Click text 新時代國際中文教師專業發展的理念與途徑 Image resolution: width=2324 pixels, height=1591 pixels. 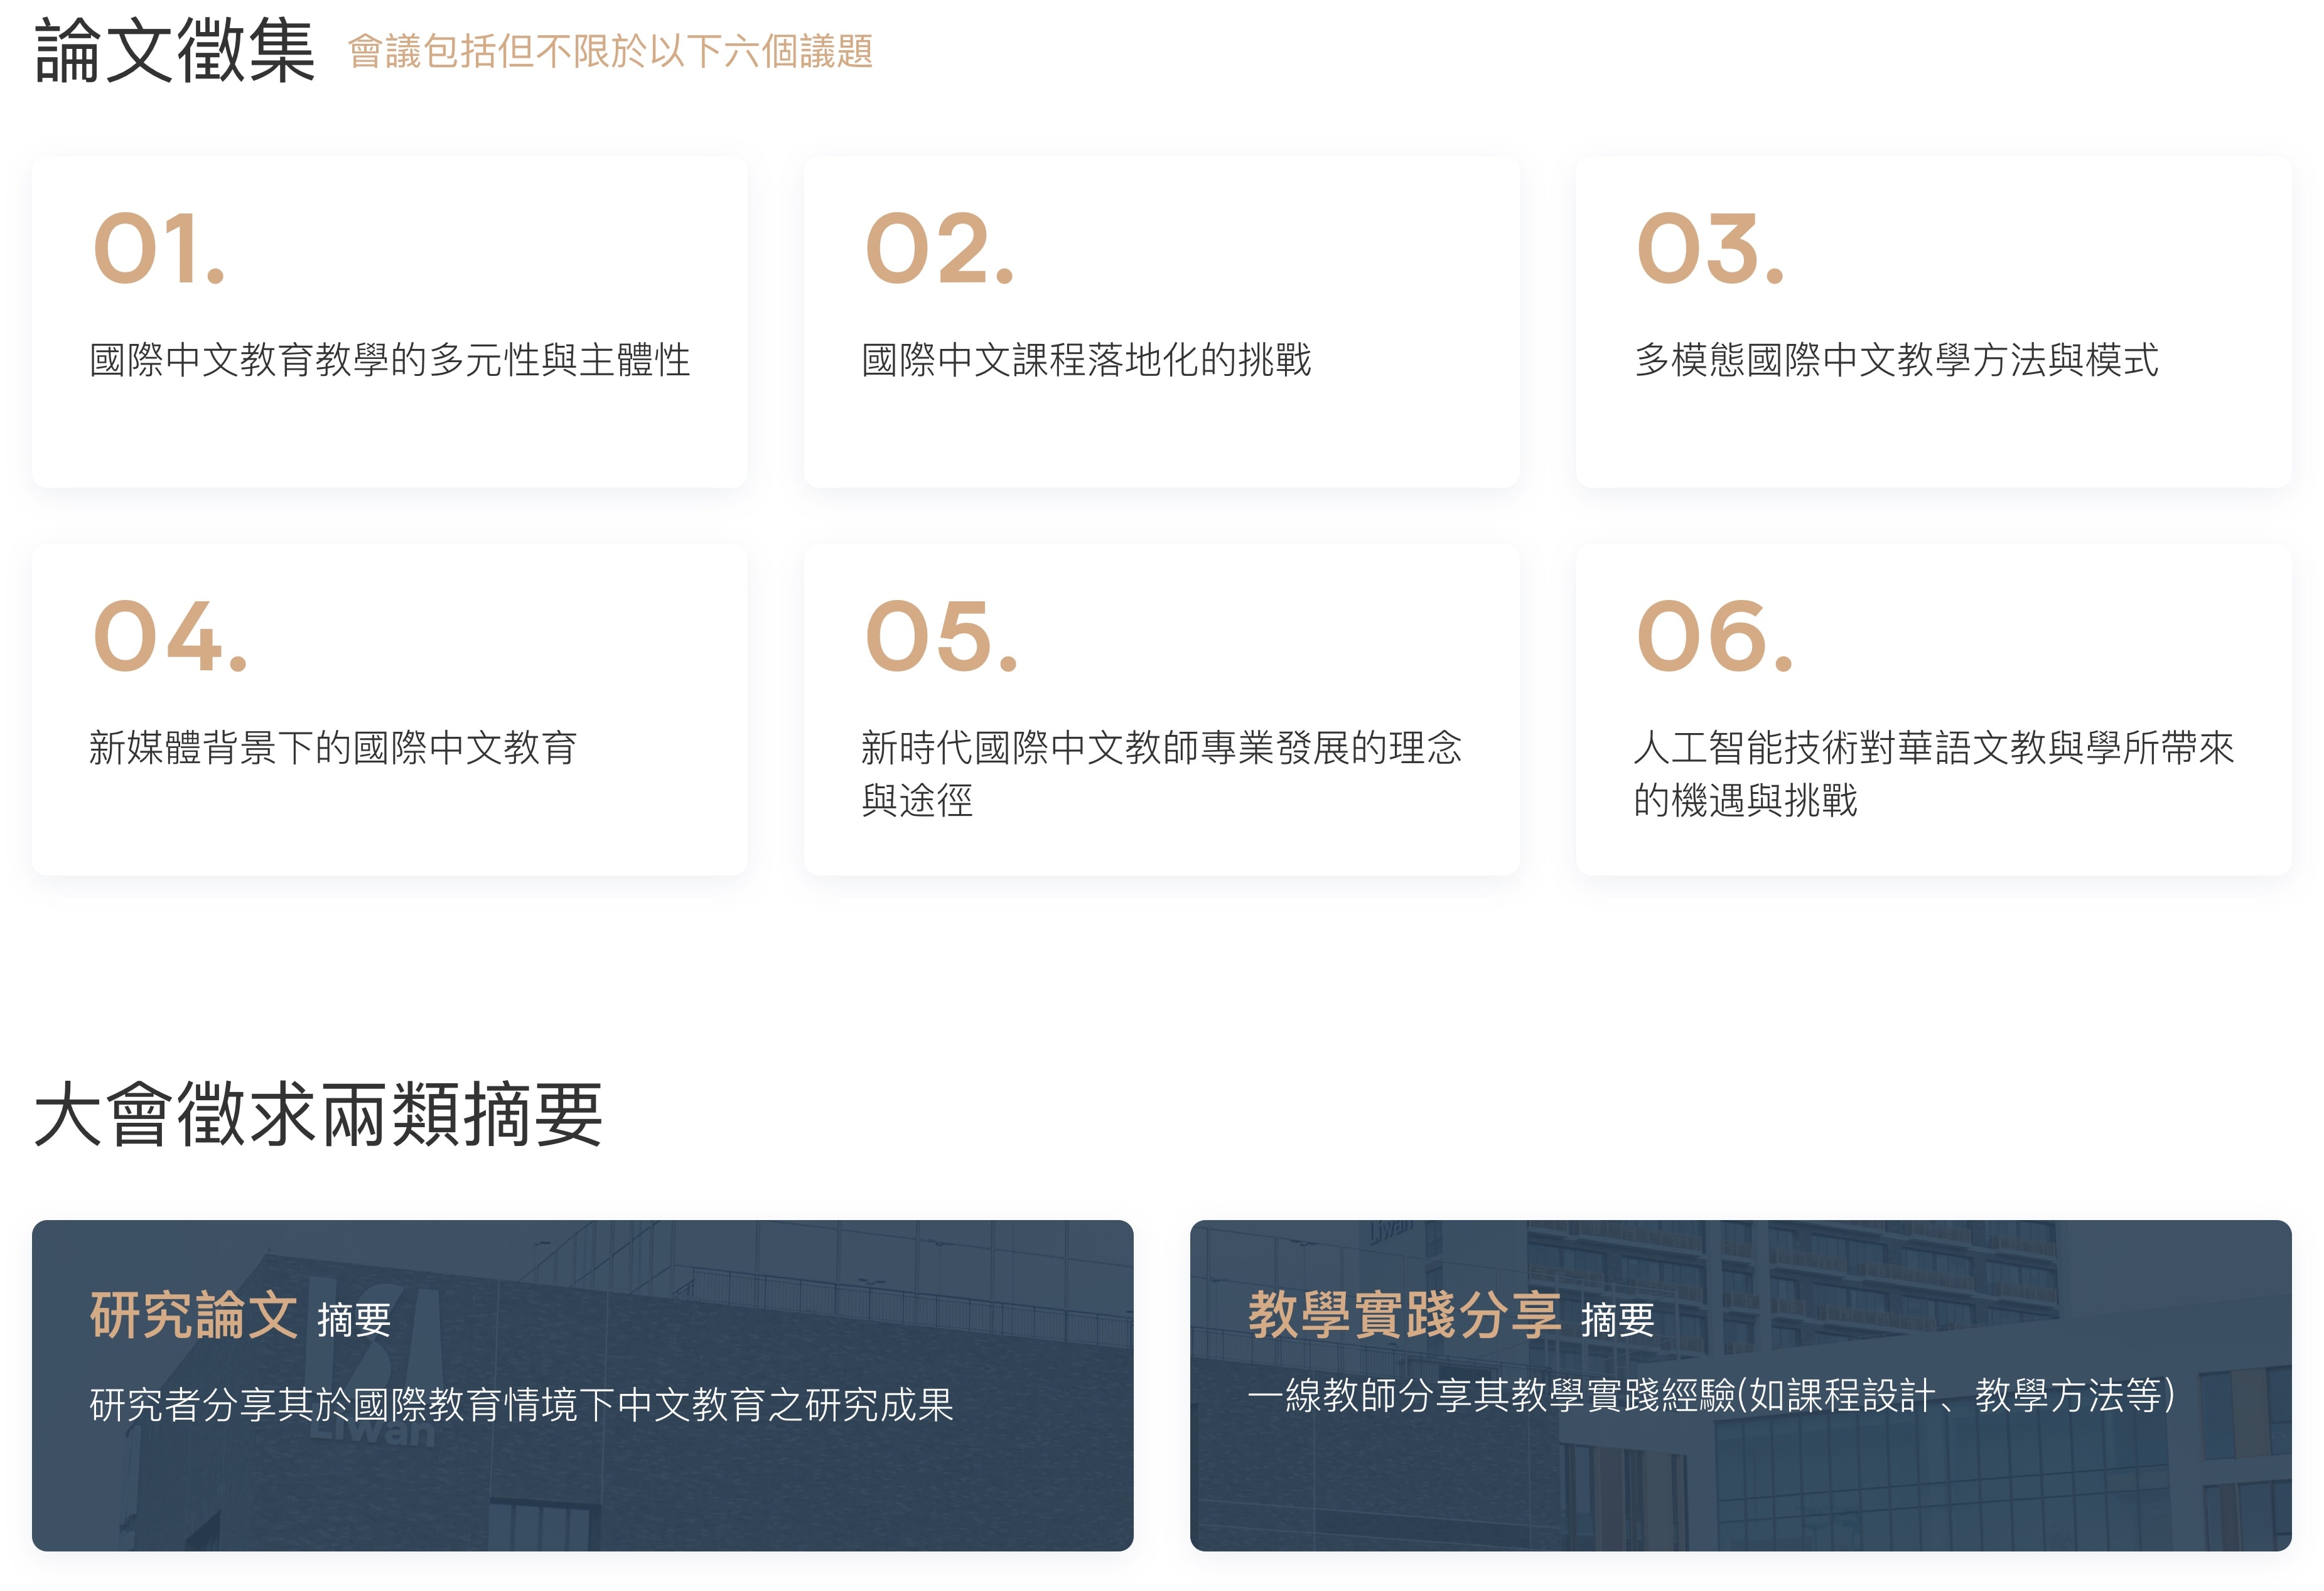point(1162,774)
